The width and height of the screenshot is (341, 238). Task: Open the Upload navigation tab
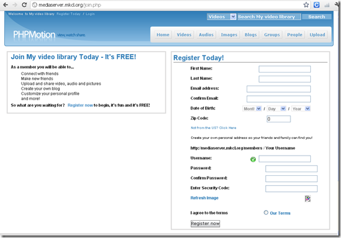coord(318,34)
